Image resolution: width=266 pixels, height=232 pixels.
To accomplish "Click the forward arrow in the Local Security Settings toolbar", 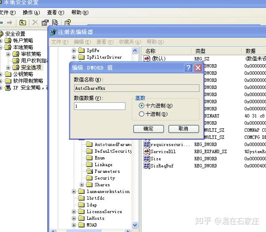I will click(x=10, y=23).
